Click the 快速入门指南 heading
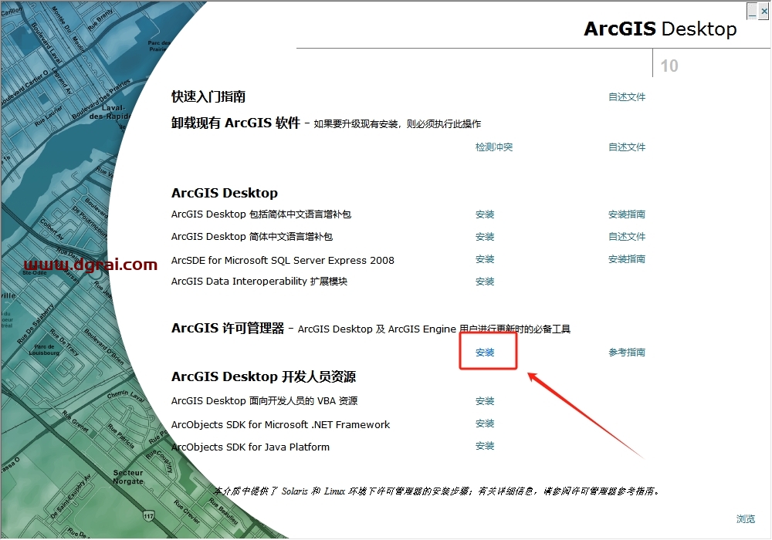The width and height of the screenshot is (772, 540). click(208, 96)
